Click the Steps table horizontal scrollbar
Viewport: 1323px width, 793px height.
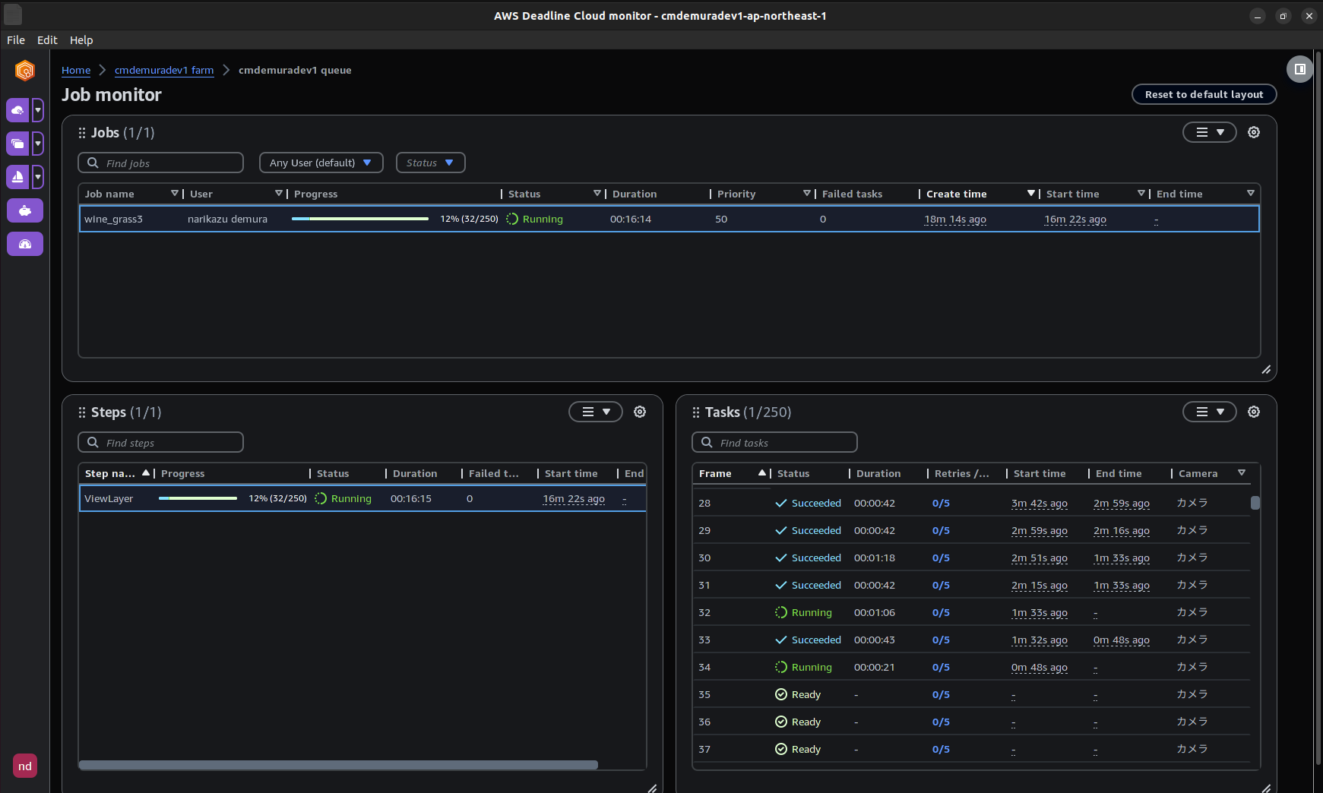pyautogui.click(x=338, y=765)
